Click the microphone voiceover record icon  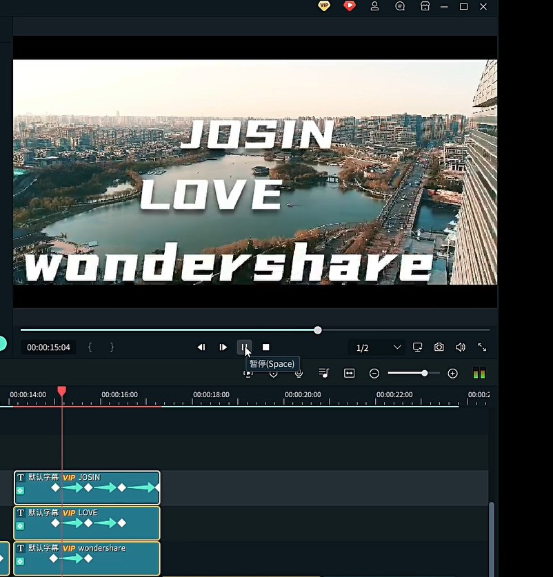click(x=299, y=373)
